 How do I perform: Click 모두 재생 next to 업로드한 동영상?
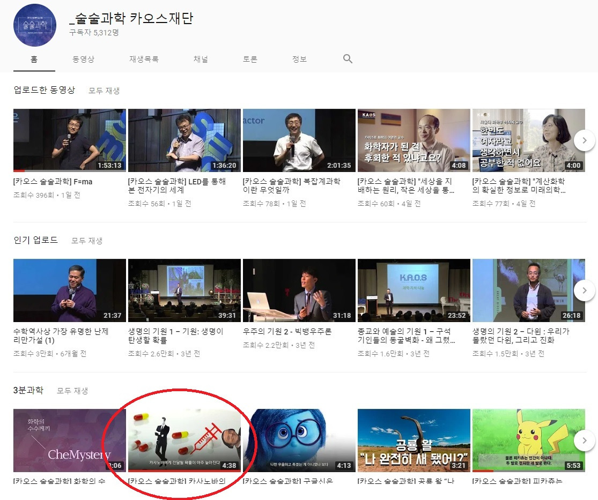click(x=104, y=91)
